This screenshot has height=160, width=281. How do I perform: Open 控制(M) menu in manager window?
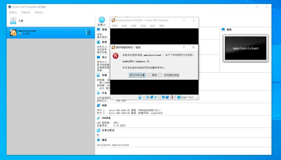(26, 13)
